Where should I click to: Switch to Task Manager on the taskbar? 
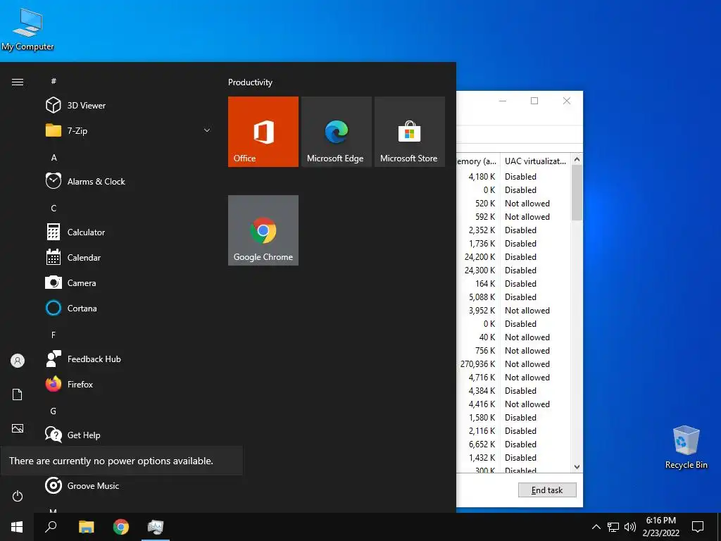156,527
